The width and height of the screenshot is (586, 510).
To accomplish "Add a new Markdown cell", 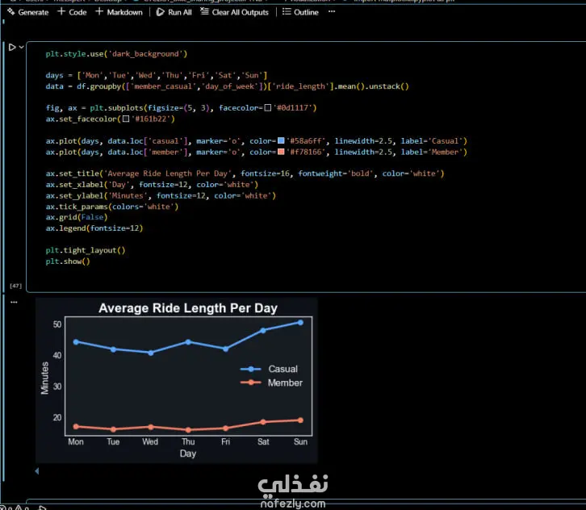I will point(119,12).
